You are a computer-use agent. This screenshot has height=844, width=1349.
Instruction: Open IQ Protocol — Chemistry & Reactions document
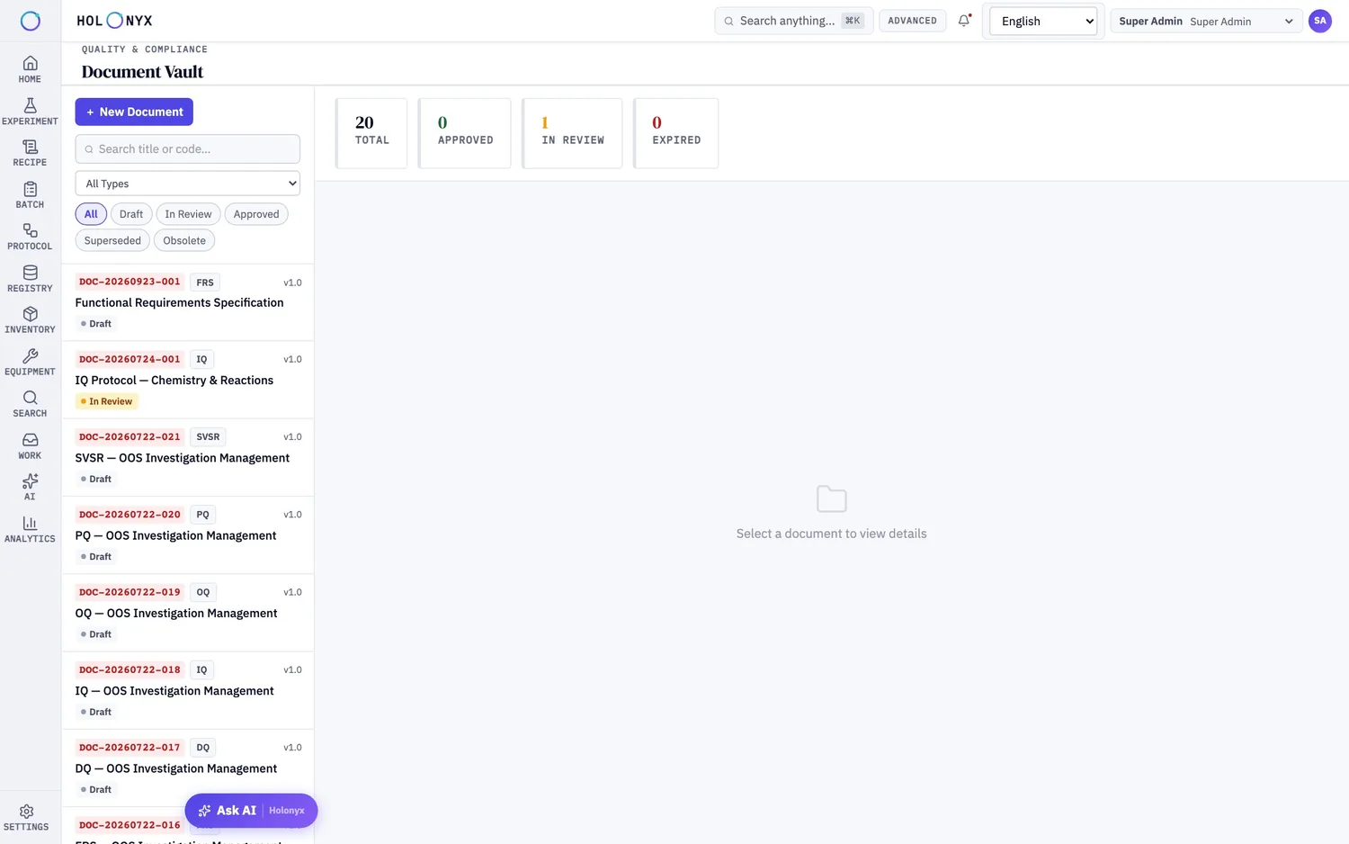(x=187, y=380)
